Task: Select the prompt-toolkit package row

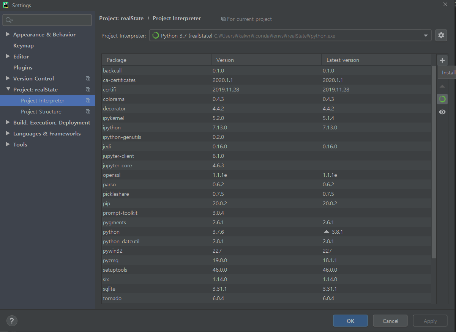Action: point(267,213)
